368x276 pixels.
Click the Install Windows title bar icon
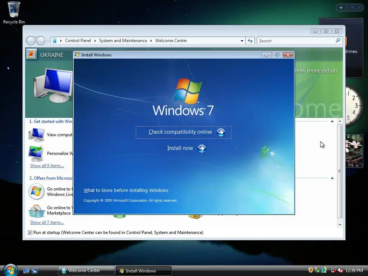click(x=77, y=55)
